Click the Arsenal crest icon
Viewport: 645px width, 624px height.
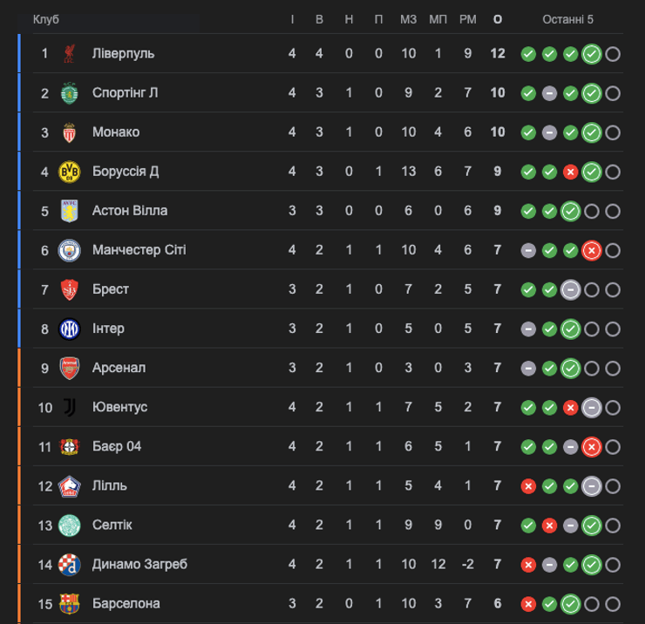pos(69,368)
